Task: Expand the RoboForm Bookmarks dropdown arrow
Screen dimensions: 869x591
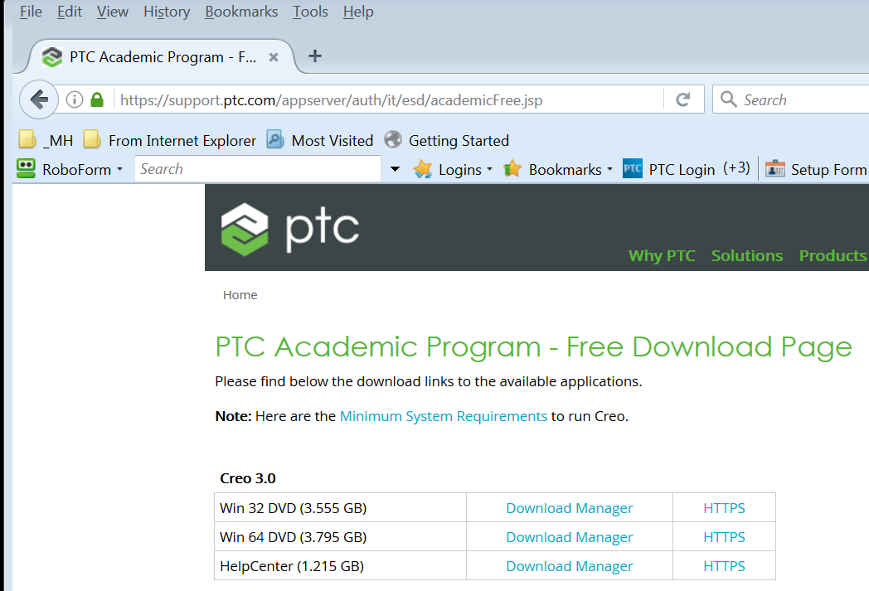Action: pyautogui.click(x=609, y=169)
